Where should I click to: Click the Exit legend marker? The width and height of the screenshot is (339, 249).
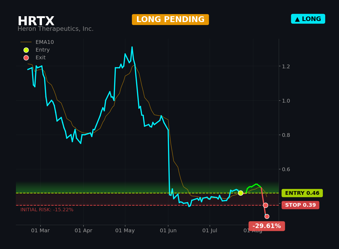point(26,58)
